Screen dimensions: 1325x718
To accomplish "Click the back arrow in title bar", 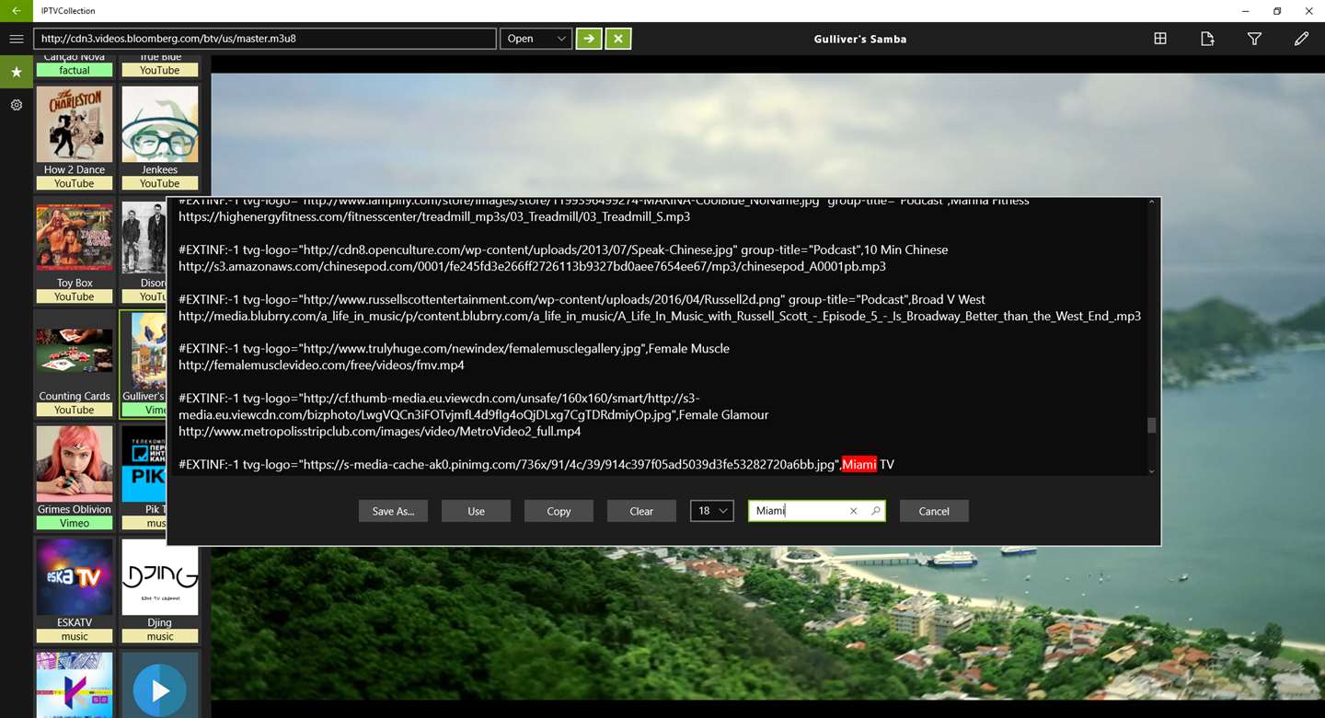I will [x=17, y=11].
